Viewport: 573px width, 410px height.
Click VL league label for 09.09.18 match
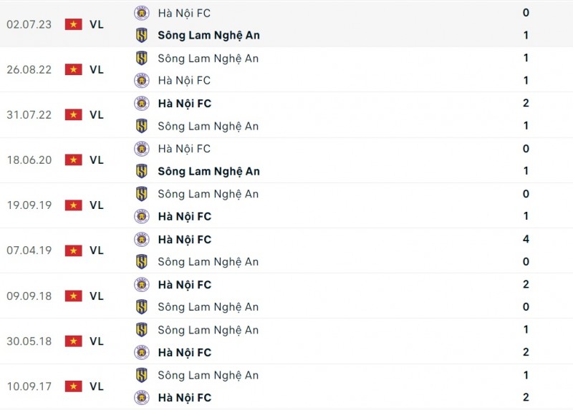(x=97, y=296)
